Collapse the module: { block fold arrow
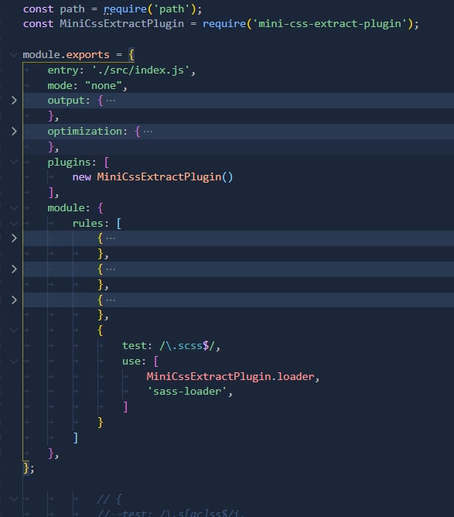454x517 pixels. [x=14, y=207]
